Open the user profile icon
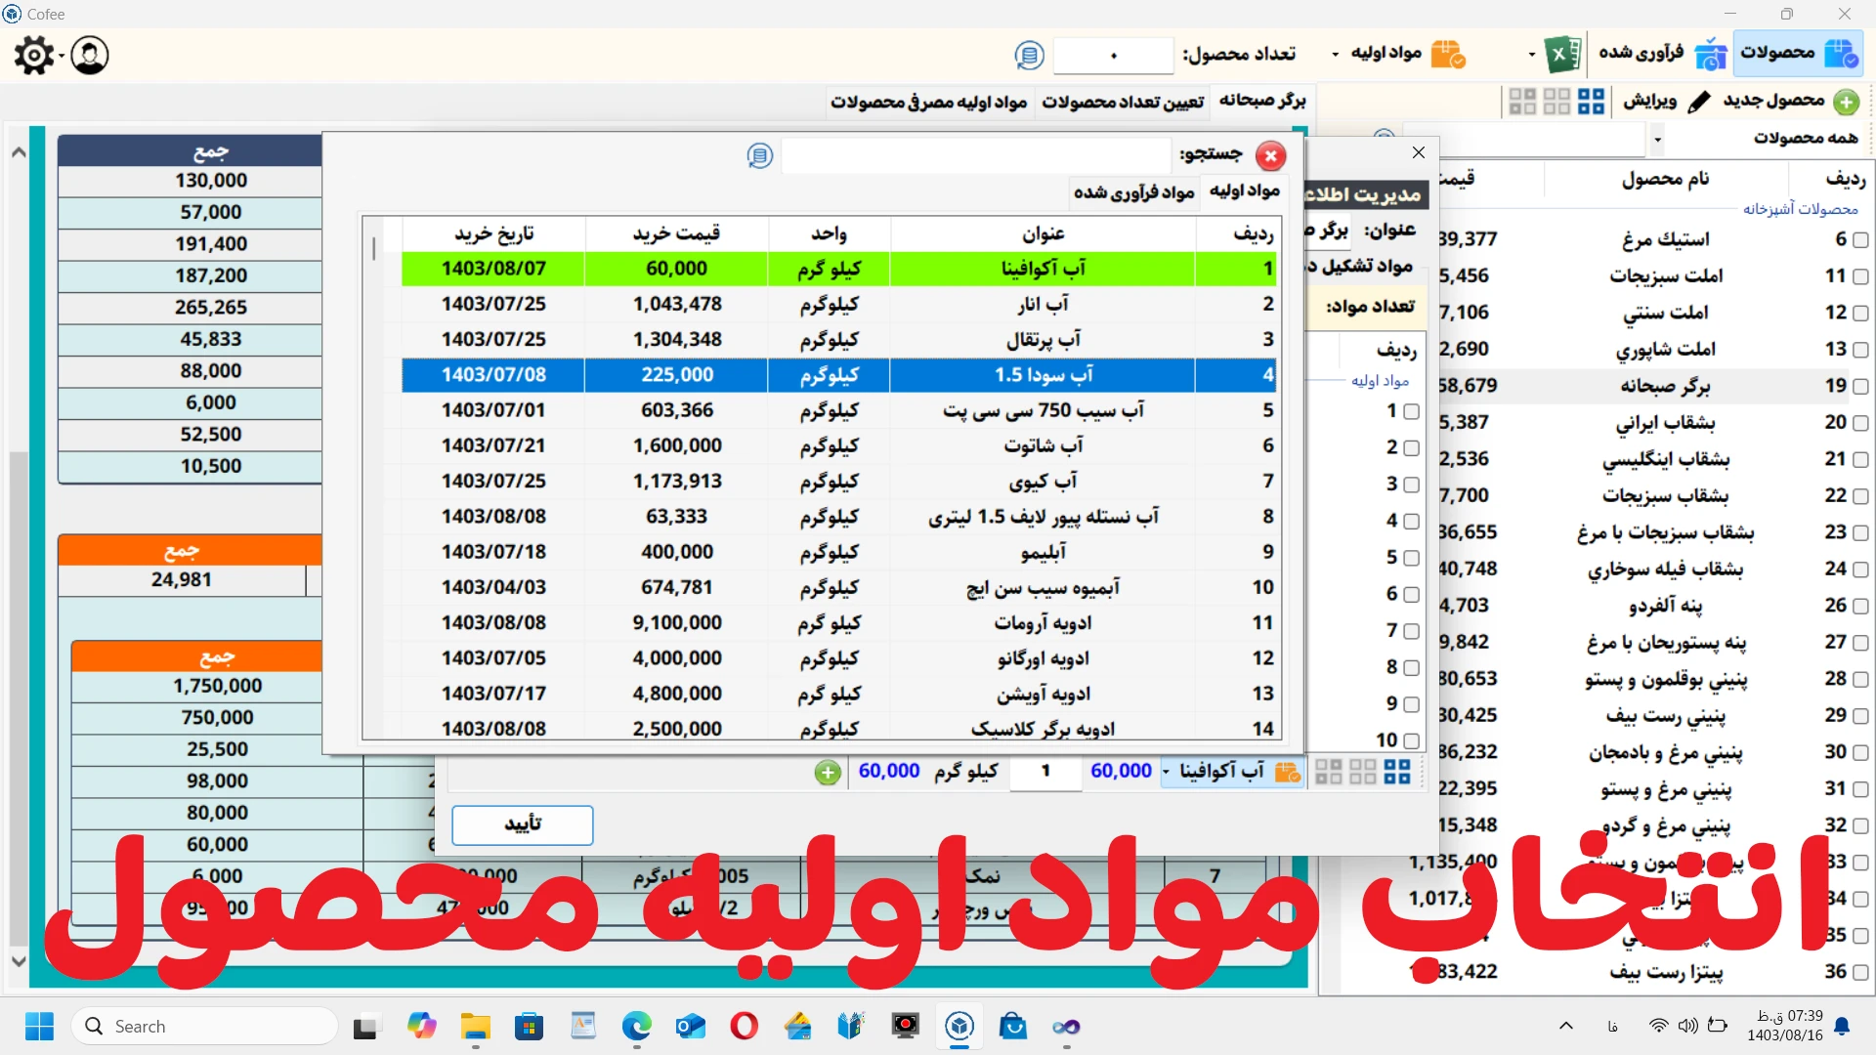 pos(90,56)
